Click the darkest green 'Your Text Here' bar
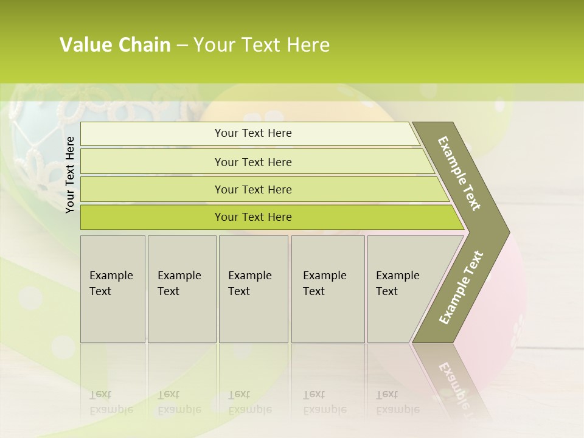 [253, 217]
